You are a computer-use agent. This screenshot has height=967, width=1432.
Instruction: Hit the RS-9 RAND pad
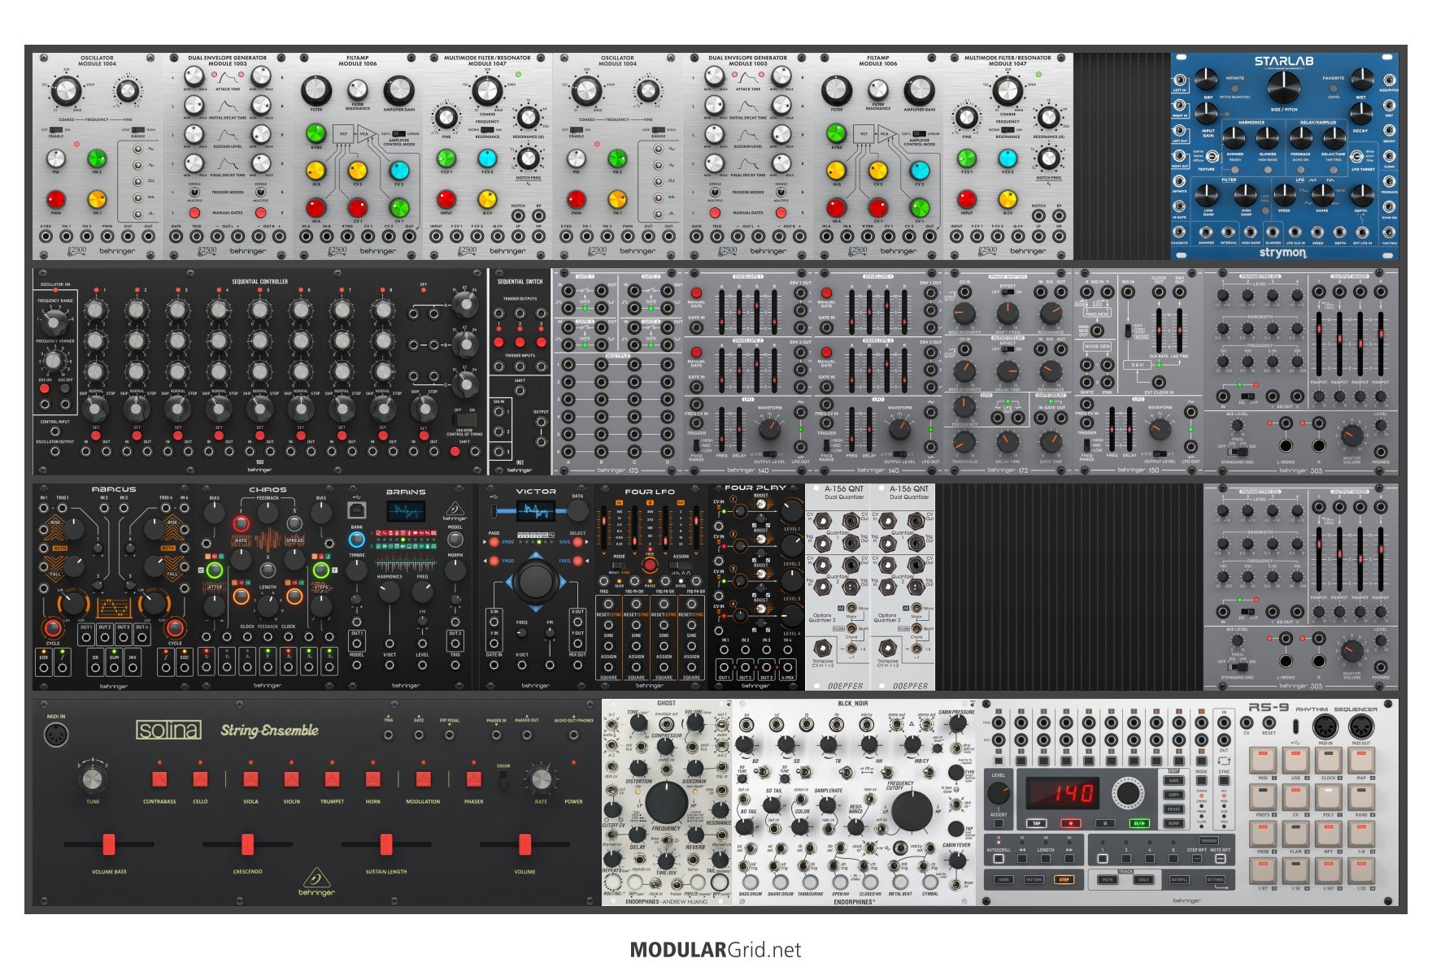click(x=1361, y=797)
